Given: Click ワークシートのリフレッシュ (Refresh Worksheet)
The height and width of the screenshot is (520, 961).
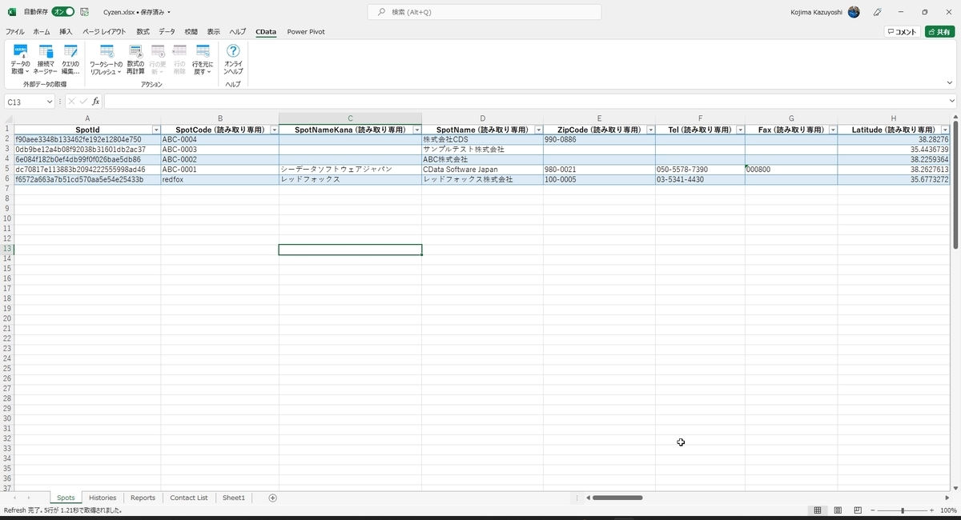Looking at the screenshot, I should tap(106, 59).
